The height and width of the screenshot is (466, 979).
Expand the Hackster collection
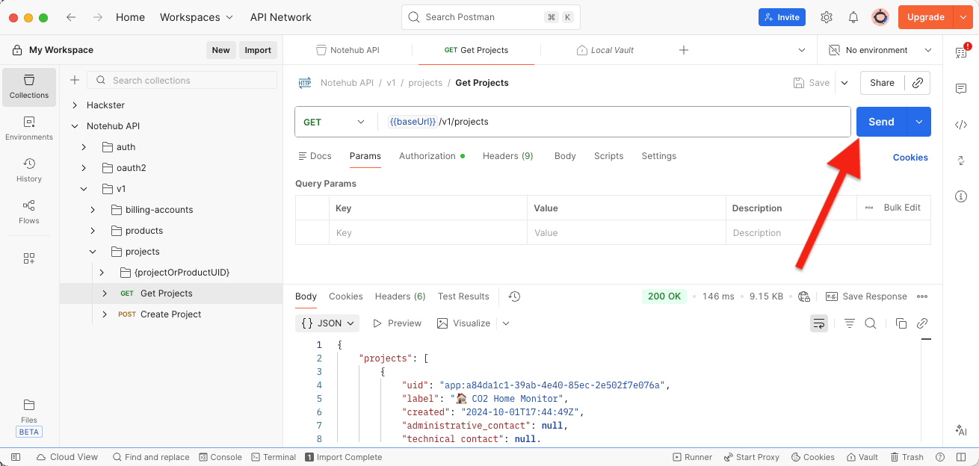tap(75, 105)
